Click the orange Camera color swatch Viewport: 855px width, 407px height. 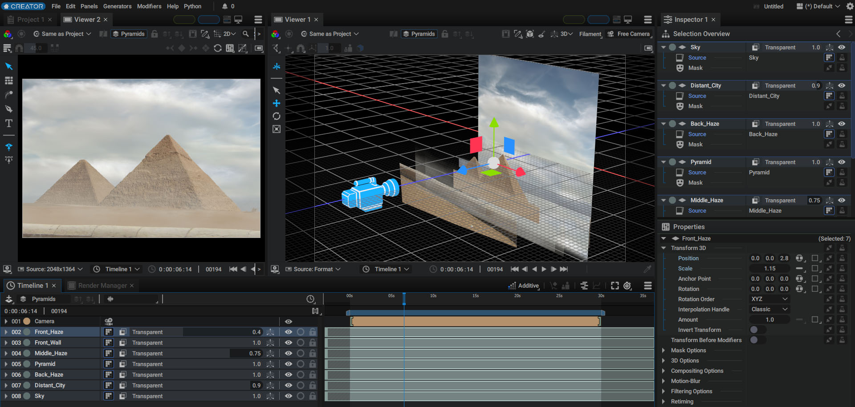pos(27,321)
